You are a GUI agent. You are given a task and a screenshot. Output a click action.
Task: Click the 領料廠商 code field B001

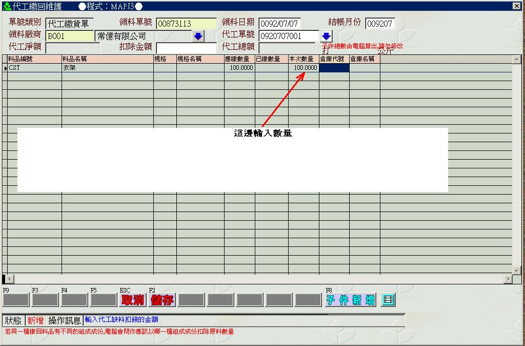click(x=70, y=36)
